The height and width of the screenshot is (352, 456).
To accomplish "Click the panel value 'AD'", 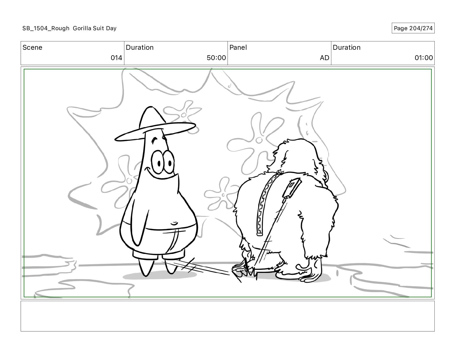I will (324, 58).
